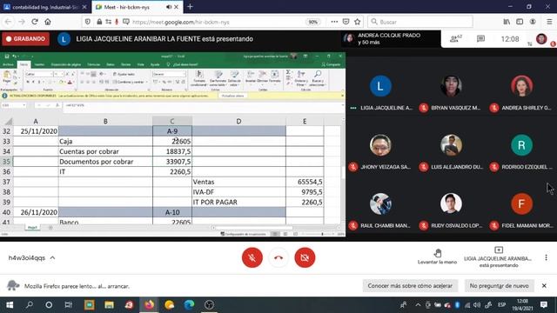This screenshot has height=313, width=557.
Task: Switch to the Insertar ribbon tab
Action: coord(39,64)
